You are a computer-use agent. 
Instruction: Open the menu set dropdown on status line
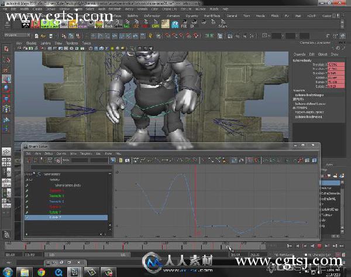pyautogui.click(x=17, y=35)
